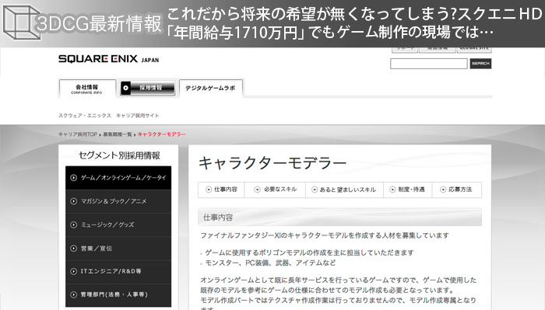Click the down-arrow icon next to あると望ましいスキル
Screen dimensions: 545x310
point(315,190)
